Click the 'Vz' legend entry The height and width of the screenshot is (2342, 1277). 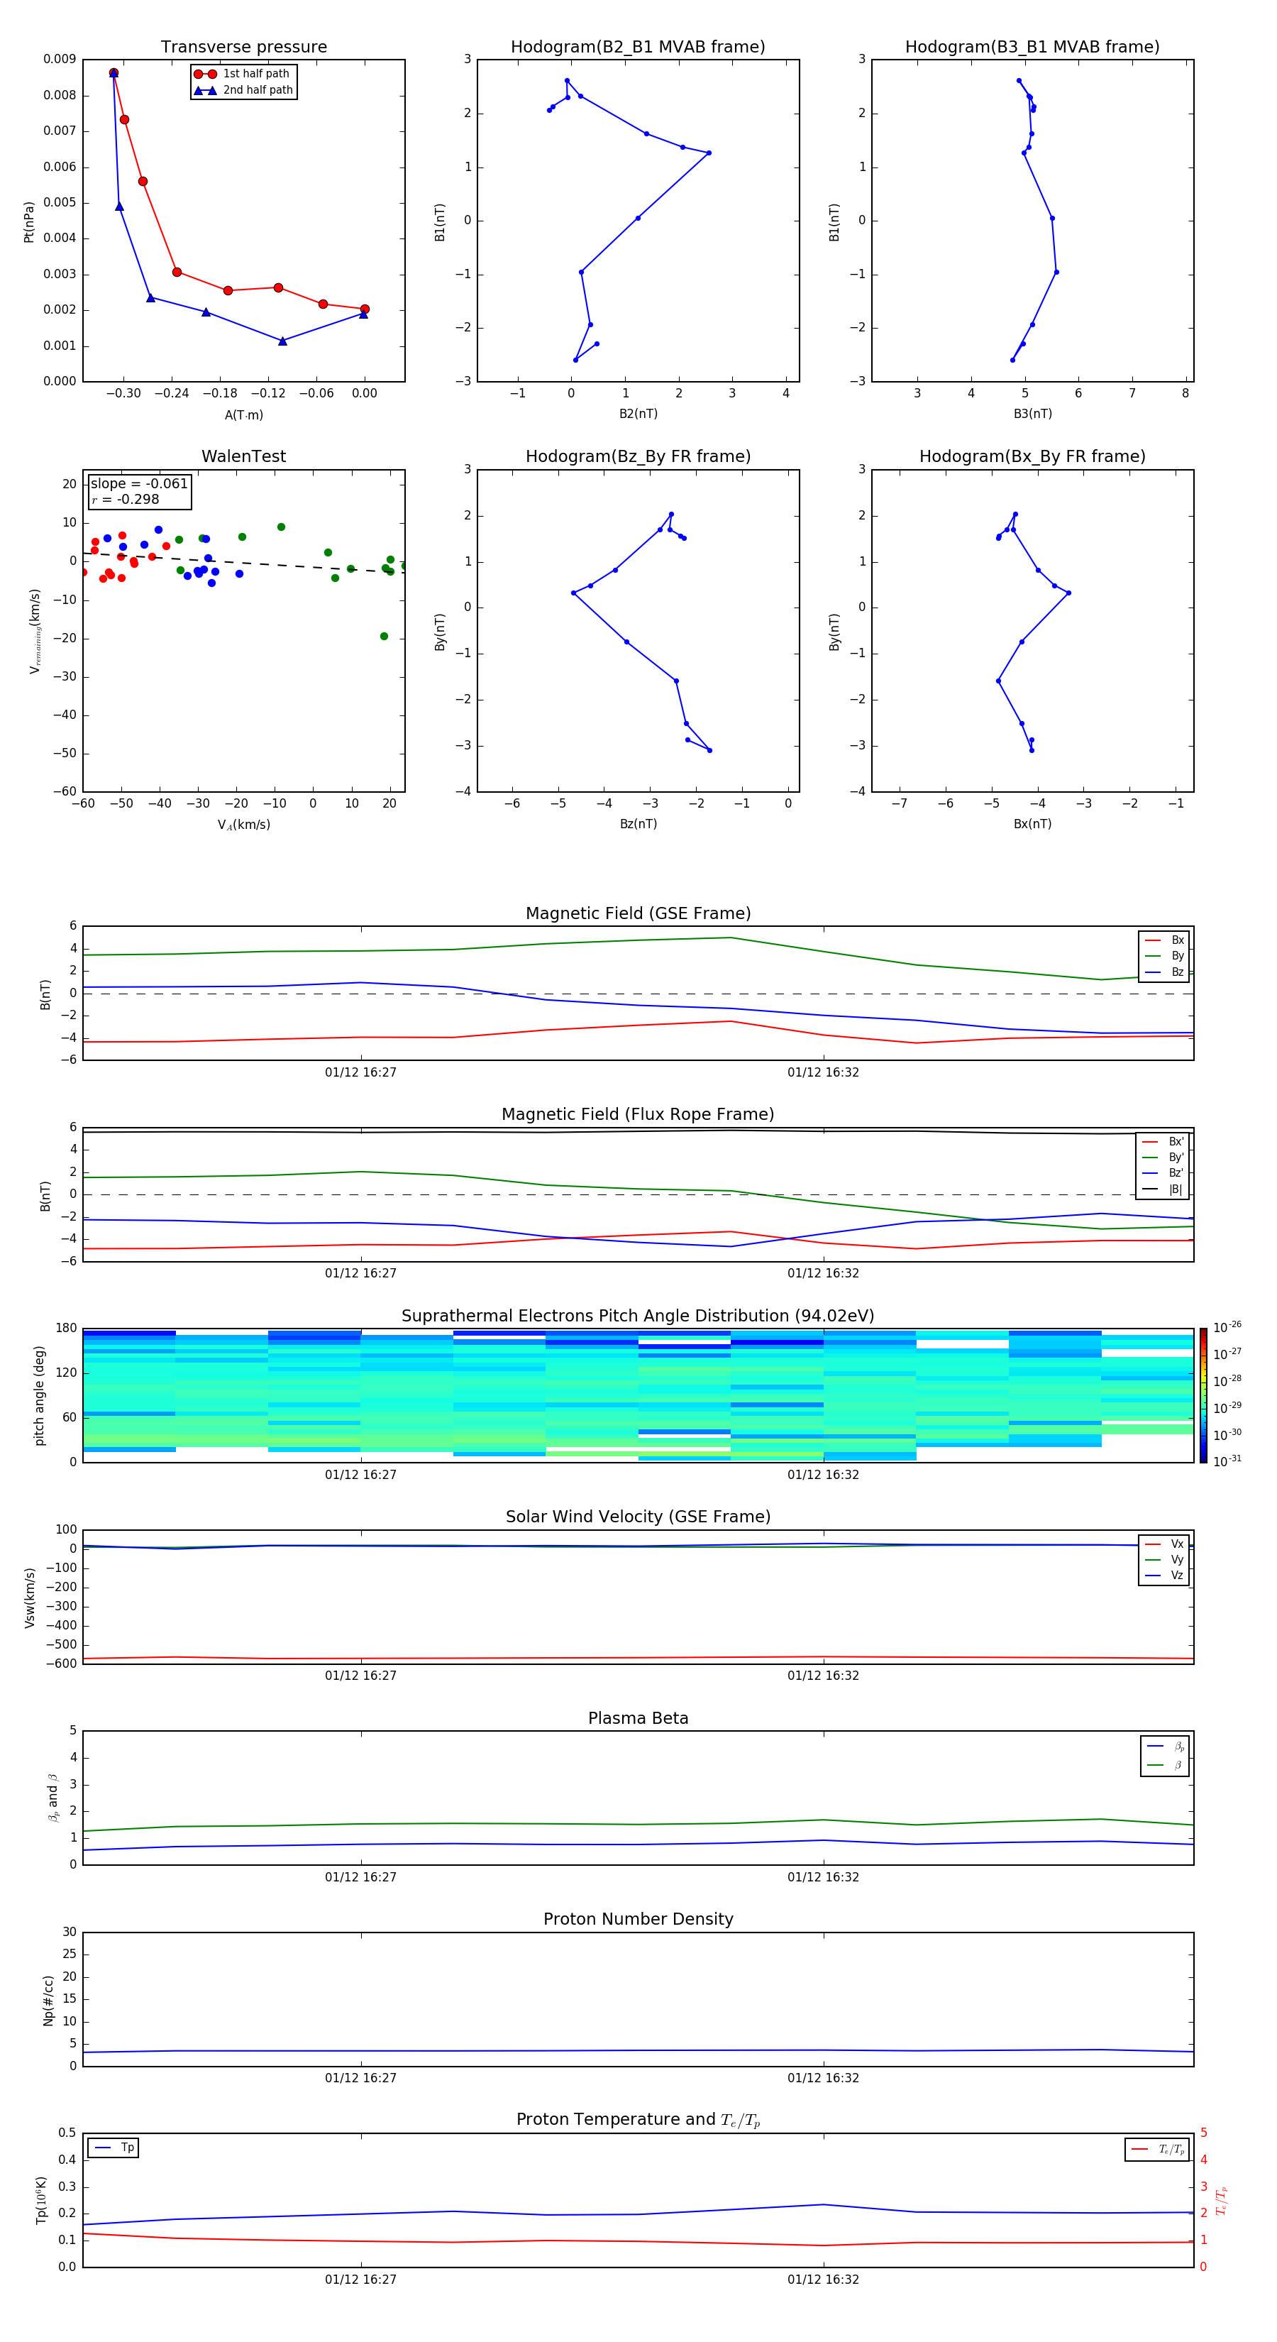(1165, 1576)
